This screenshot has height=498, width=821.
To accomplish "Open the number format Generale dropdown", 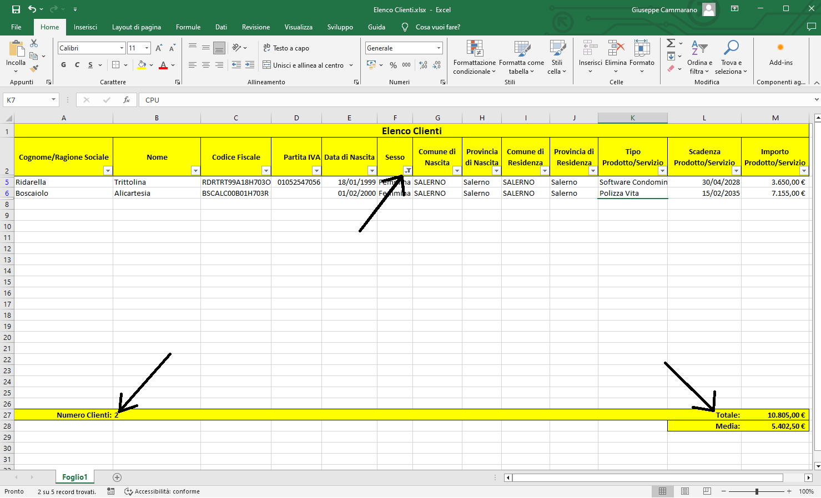I will [439, 48].
